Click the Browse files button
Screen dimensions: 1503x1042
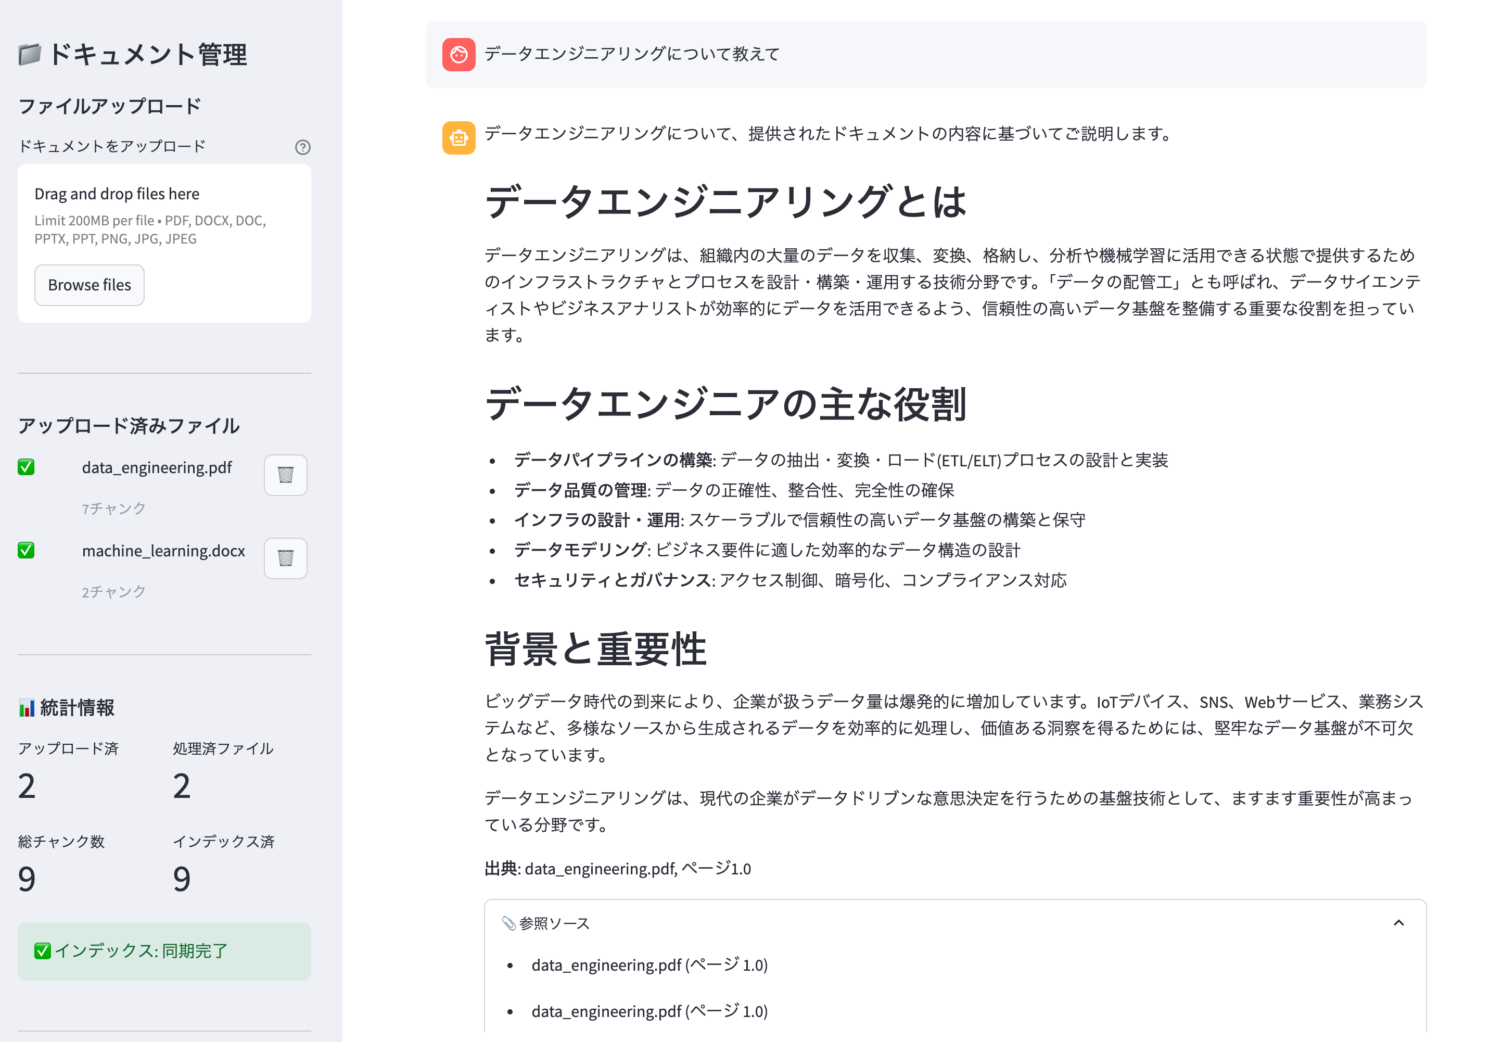click(x=89, y=285)
